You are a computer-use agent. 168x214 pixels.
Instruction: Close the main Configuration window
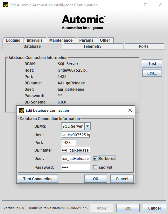[x=160, y=5]
